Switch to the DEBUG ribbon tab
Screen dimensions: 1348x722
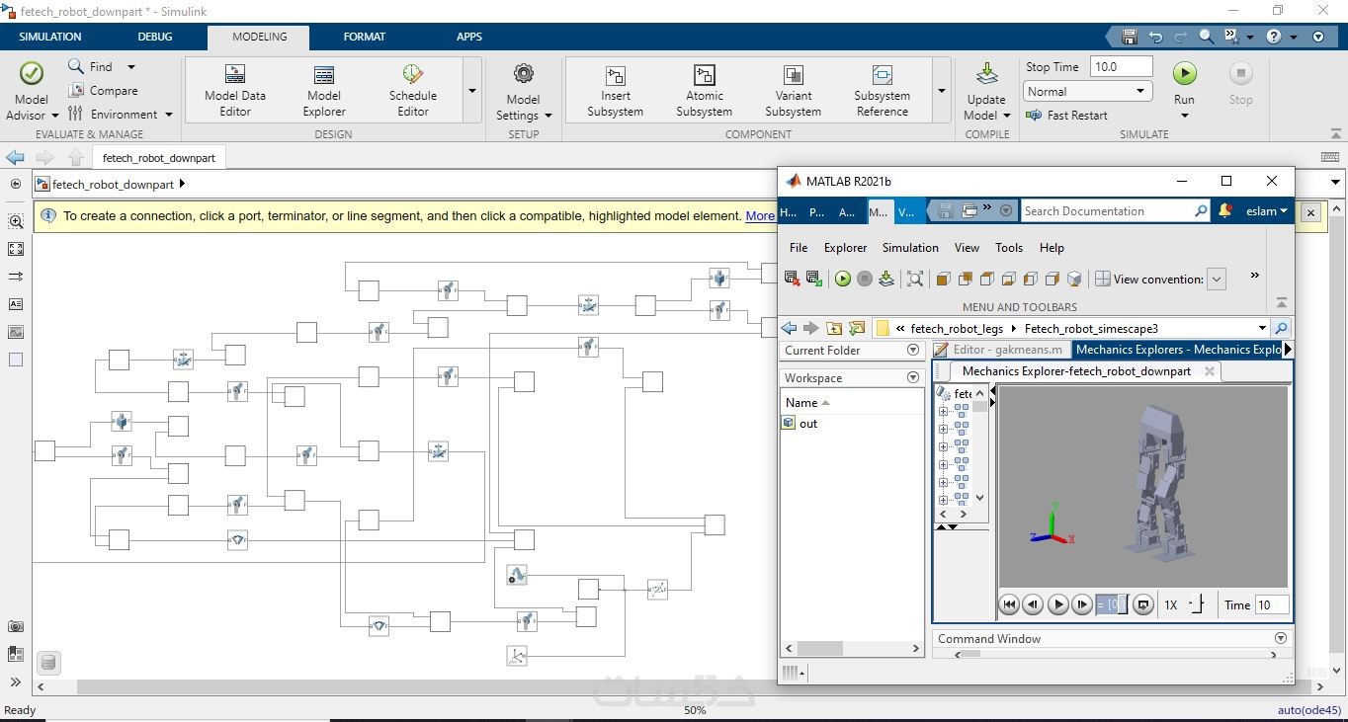coord(155,37)
